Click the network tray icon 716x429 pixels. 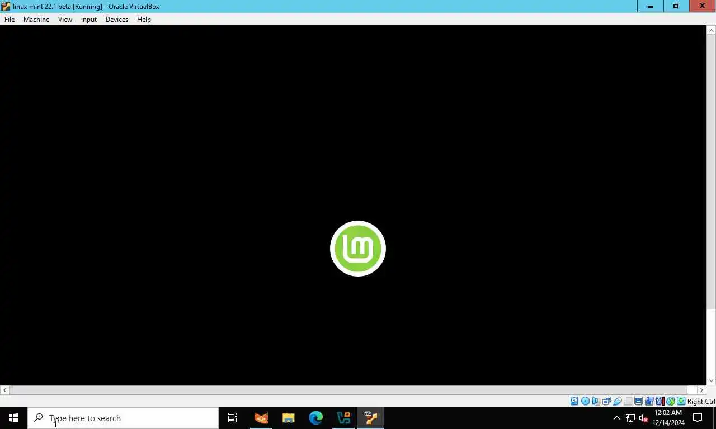[x=630, y=418]
